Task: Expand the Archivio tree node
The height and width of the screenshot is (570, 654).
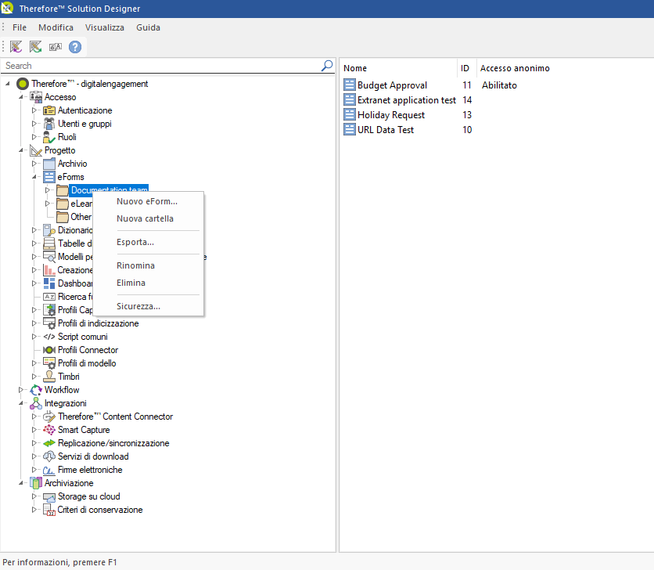Action: [34, 164]
